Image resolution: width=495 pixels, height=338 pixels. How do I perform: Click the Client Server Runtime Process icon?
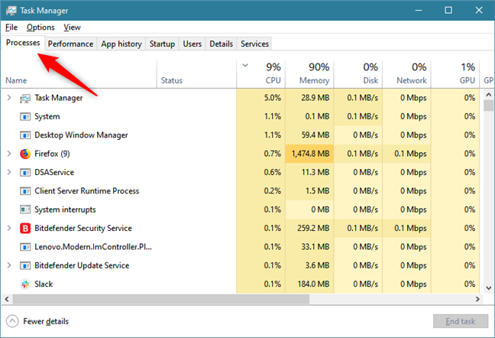click(25, 191)
